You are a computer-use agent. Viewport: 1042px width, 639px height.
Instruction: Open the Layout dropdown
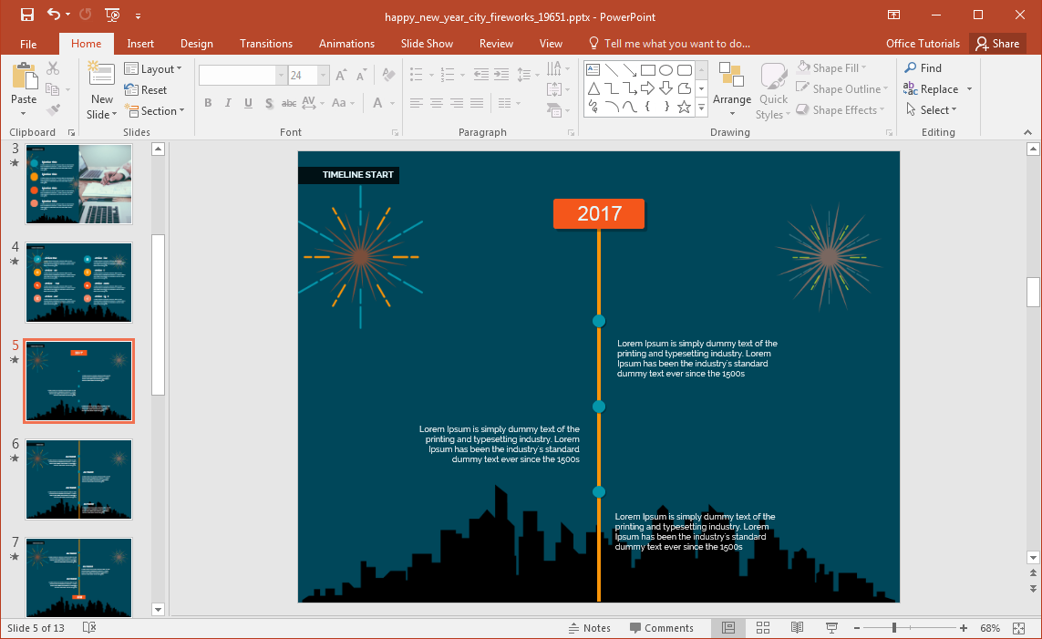153,69
